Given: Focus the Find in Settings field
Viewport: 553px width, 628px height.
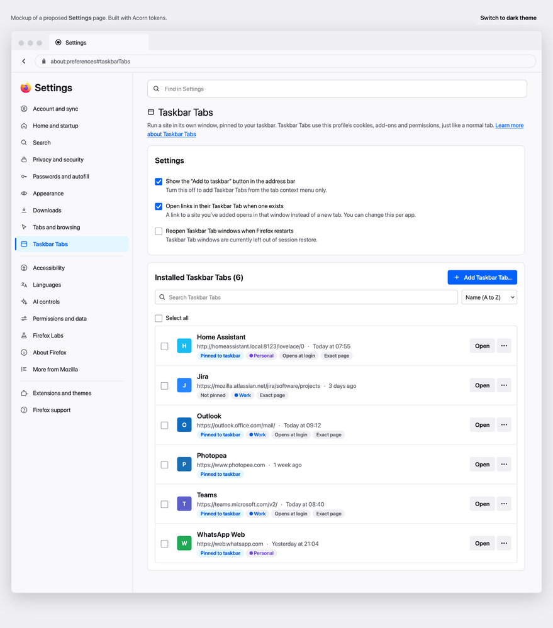Looking at the screenshot, I should click(337, 89).
